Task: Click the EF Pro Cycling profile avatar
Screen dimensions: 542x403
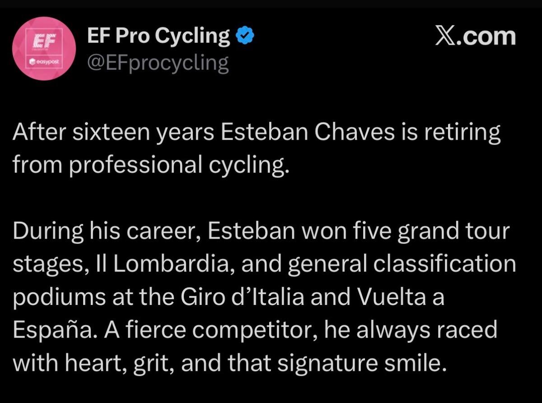Action: point(44,49)
